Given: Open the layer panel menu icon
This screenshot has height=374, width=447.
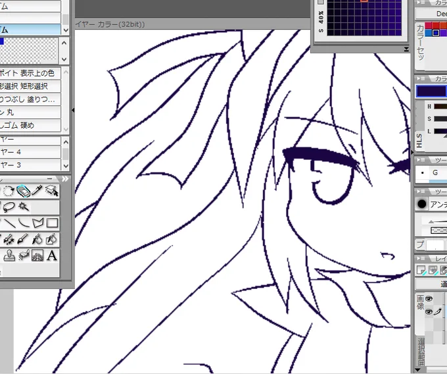Looking at the screenshot, I should click(421, 259).
